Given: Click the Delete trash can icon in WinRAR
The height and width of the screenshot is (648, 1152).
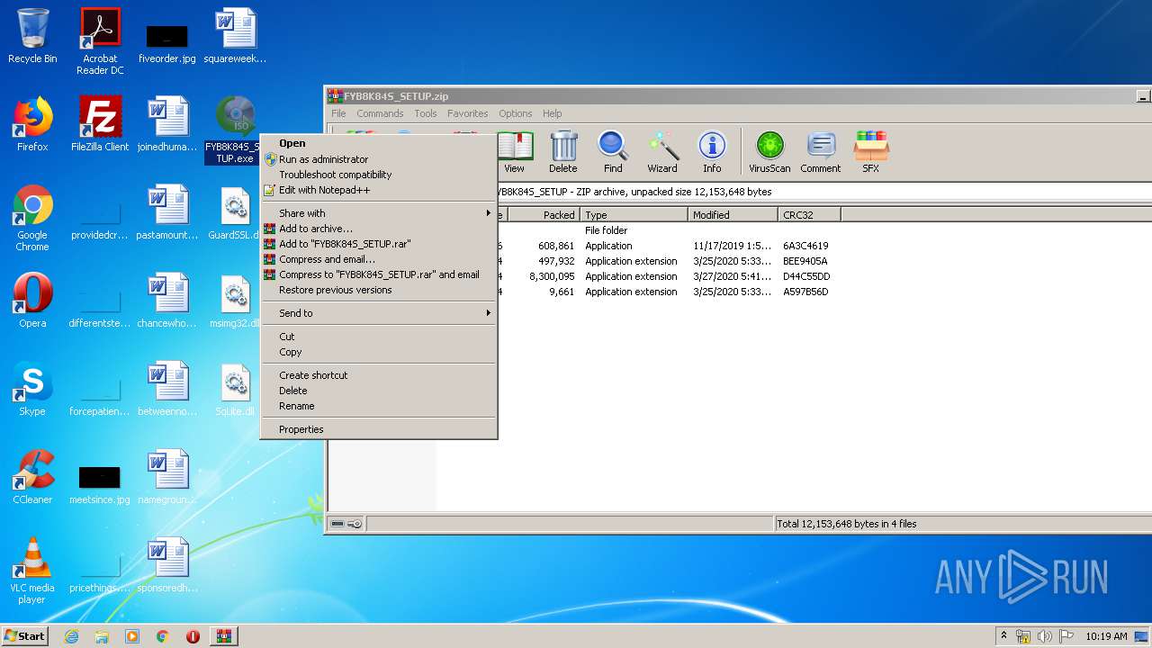Looking at the screenshot, I should tap(563, 151).
